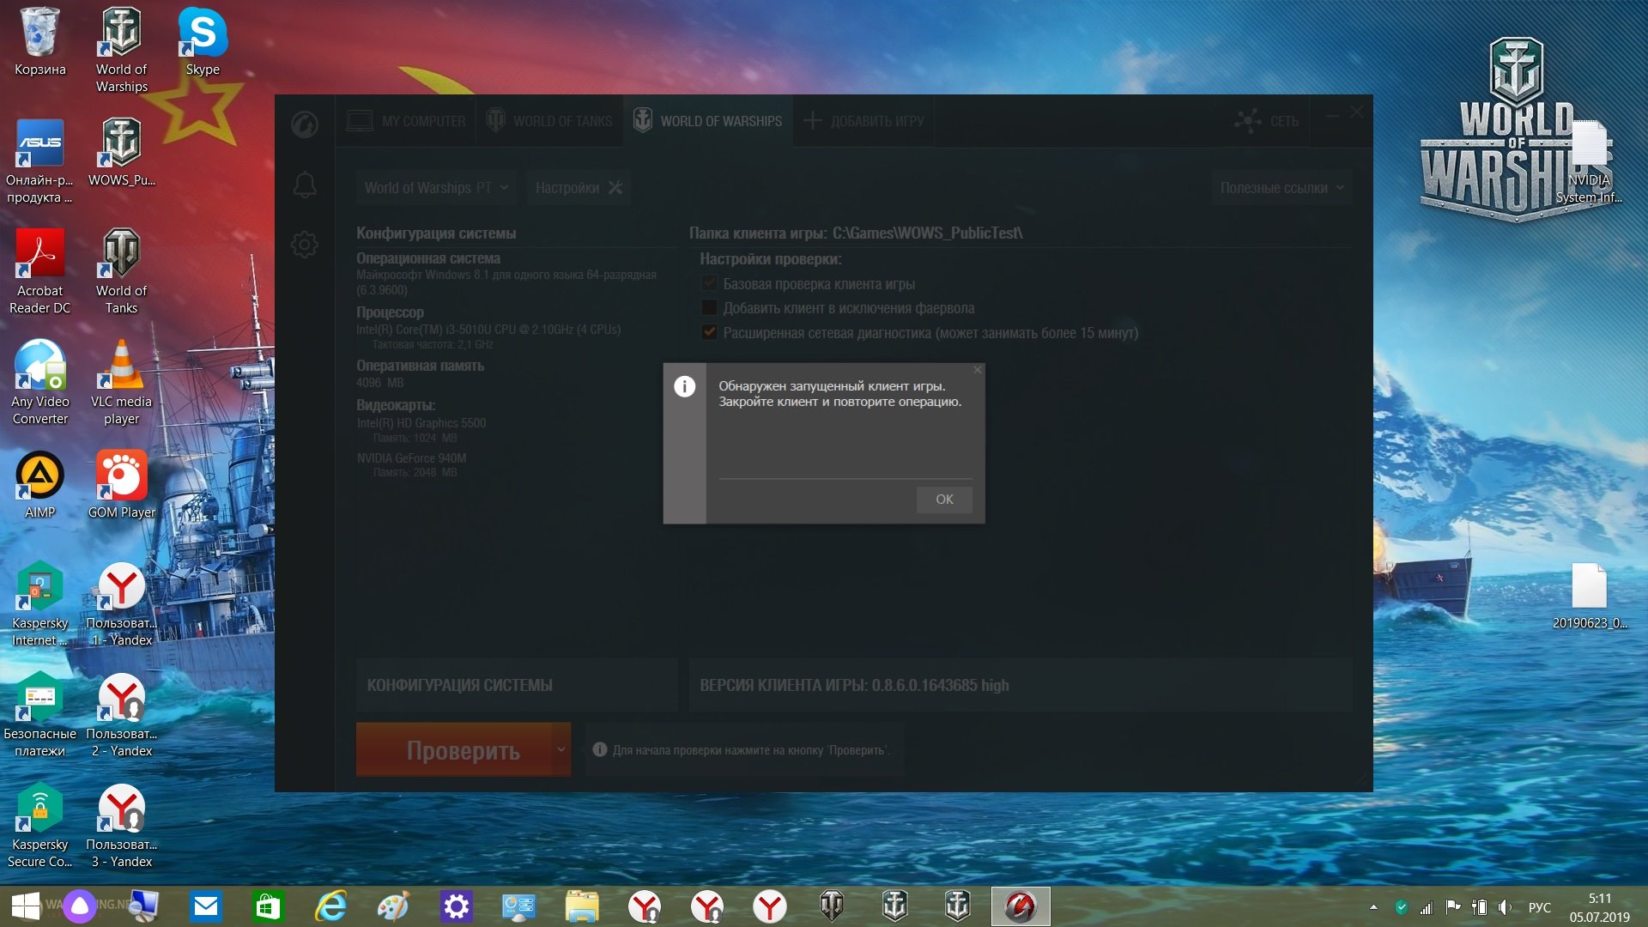Screen dimensions: 1648x927
Task: Click the ВЕРСИЯ КЛИЕНТА ИГРЫ bar
Action: [1020, 685]
